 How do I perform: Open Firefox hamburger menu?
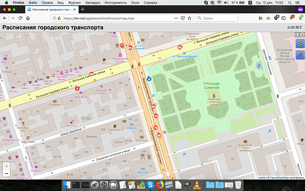(x=300, y=18)
